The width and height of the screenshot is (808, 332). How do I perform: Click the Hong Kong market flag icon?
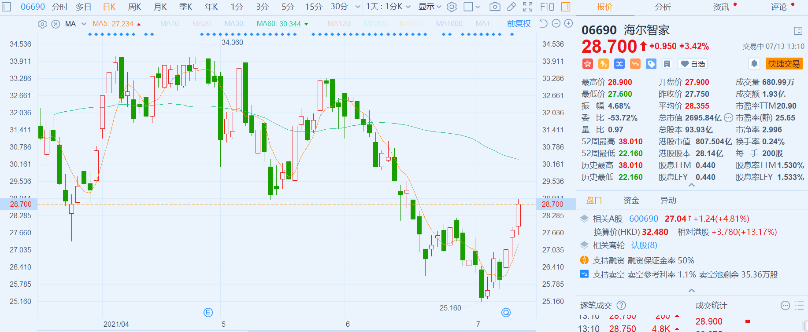pos(587,64)
